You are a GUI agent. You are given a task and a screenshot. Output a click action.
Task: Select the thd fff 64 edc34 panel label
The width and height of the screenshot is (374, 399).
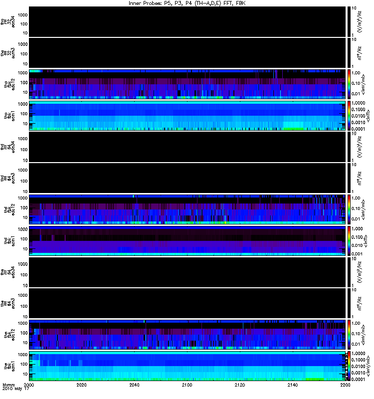click(8, 147)
